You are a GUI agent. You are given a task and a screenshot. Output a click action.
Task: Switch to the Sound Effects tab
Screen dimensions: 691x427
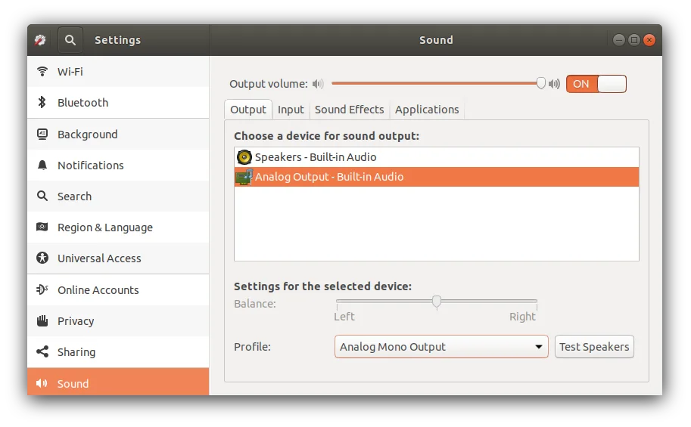pyautogui.click(x=350, y=110)
